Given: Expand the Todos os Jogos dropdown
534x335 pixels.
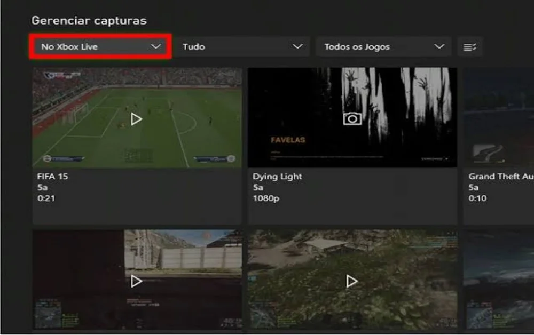Looking at the screenshot, I should tap(384, 46).
